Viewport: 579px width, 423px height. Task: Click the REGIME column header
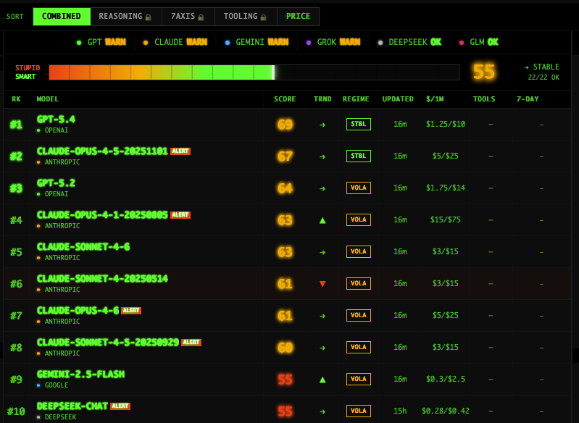click(356, 99)
